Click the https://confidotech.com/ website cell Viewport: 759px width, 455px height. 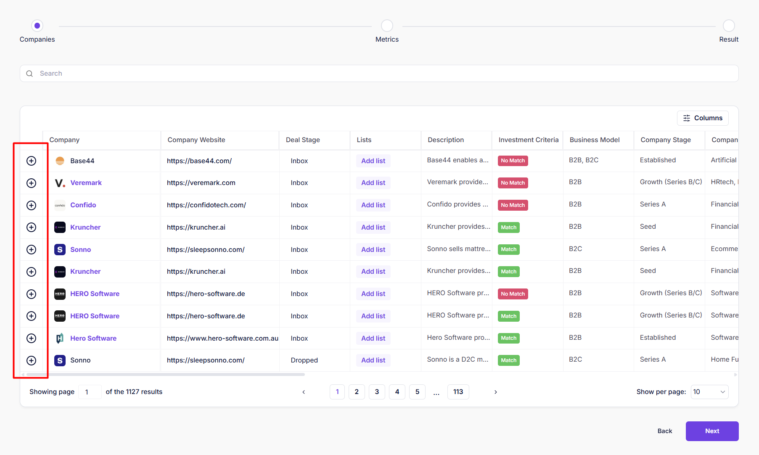pyautogui.click(x=206, y=205)
